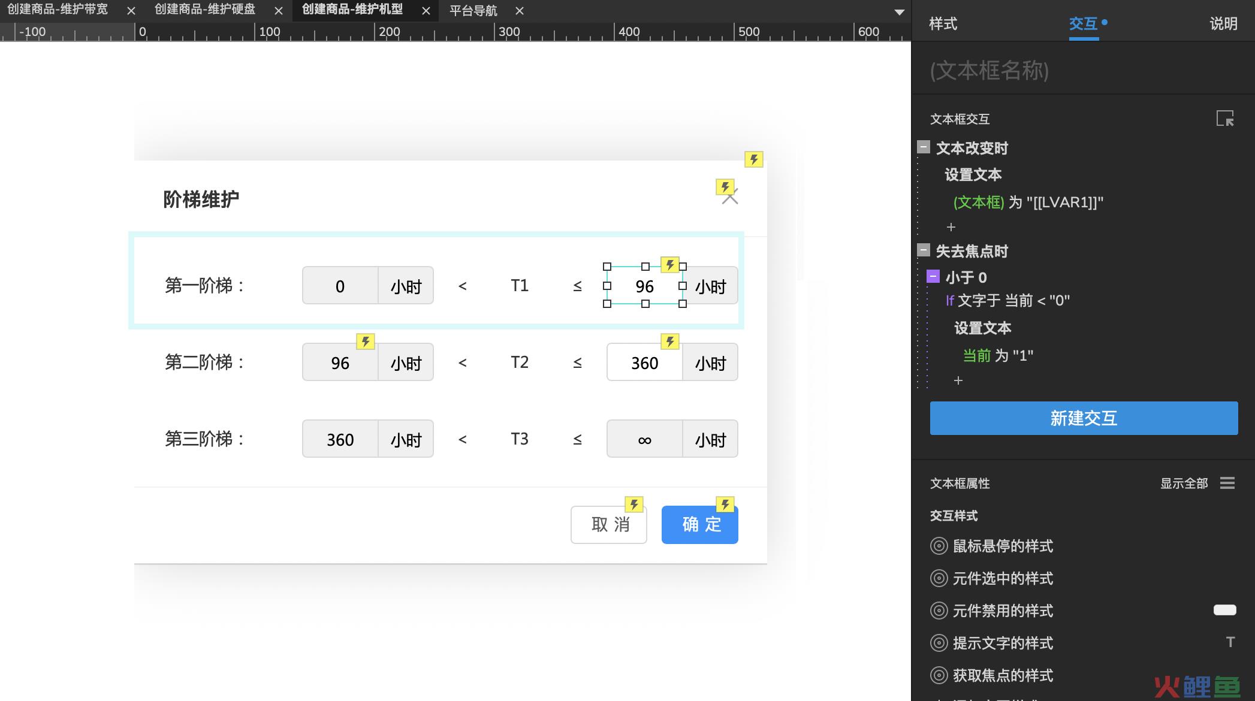Collapse the 小于 0 case
This screenshot has width=1255, height=701.
pos(933,276)
